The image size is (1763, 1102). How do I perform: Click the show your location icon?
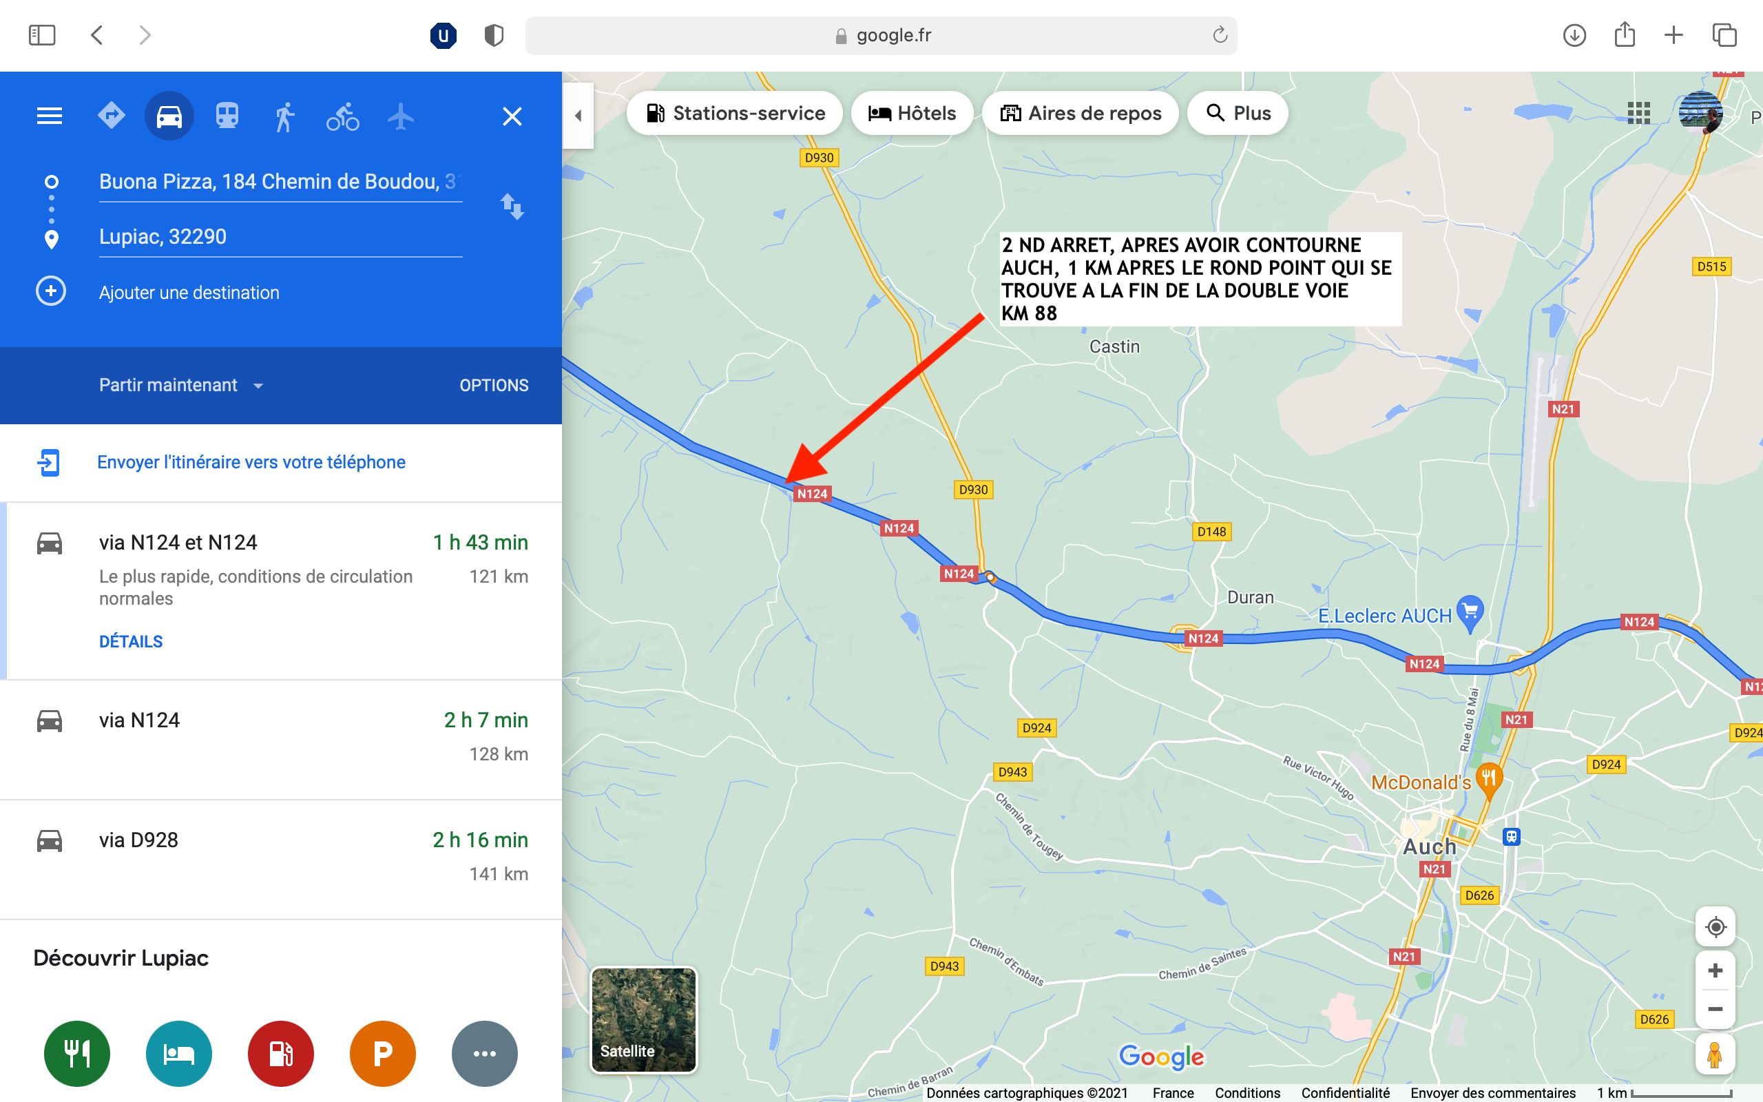(x=1715, y=927)
